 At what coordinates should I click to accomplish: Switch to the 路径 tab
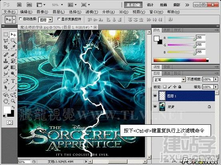(x=177, y=73)
